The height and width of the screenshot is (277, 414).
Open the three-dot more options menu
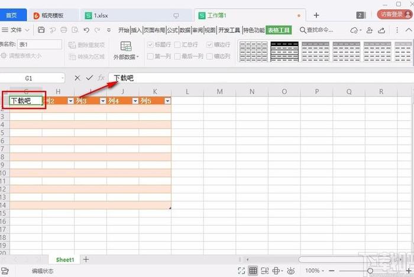pyautogui.click(x=397, y=30)
